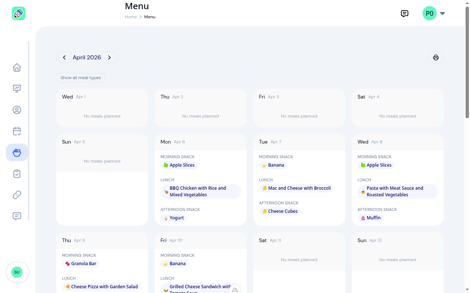
Task: Open the profile sidebar icon
Action: click(17, 110)
